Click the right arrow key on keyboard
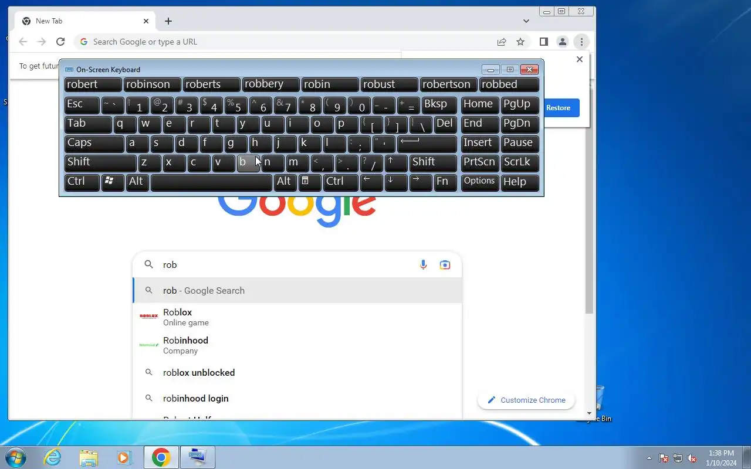751x469 pixels. point(421,182)
